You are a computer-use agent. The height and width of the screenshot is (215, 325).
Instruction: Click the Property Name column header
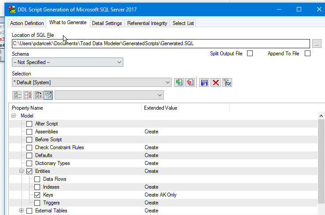(x=75, y=108)
